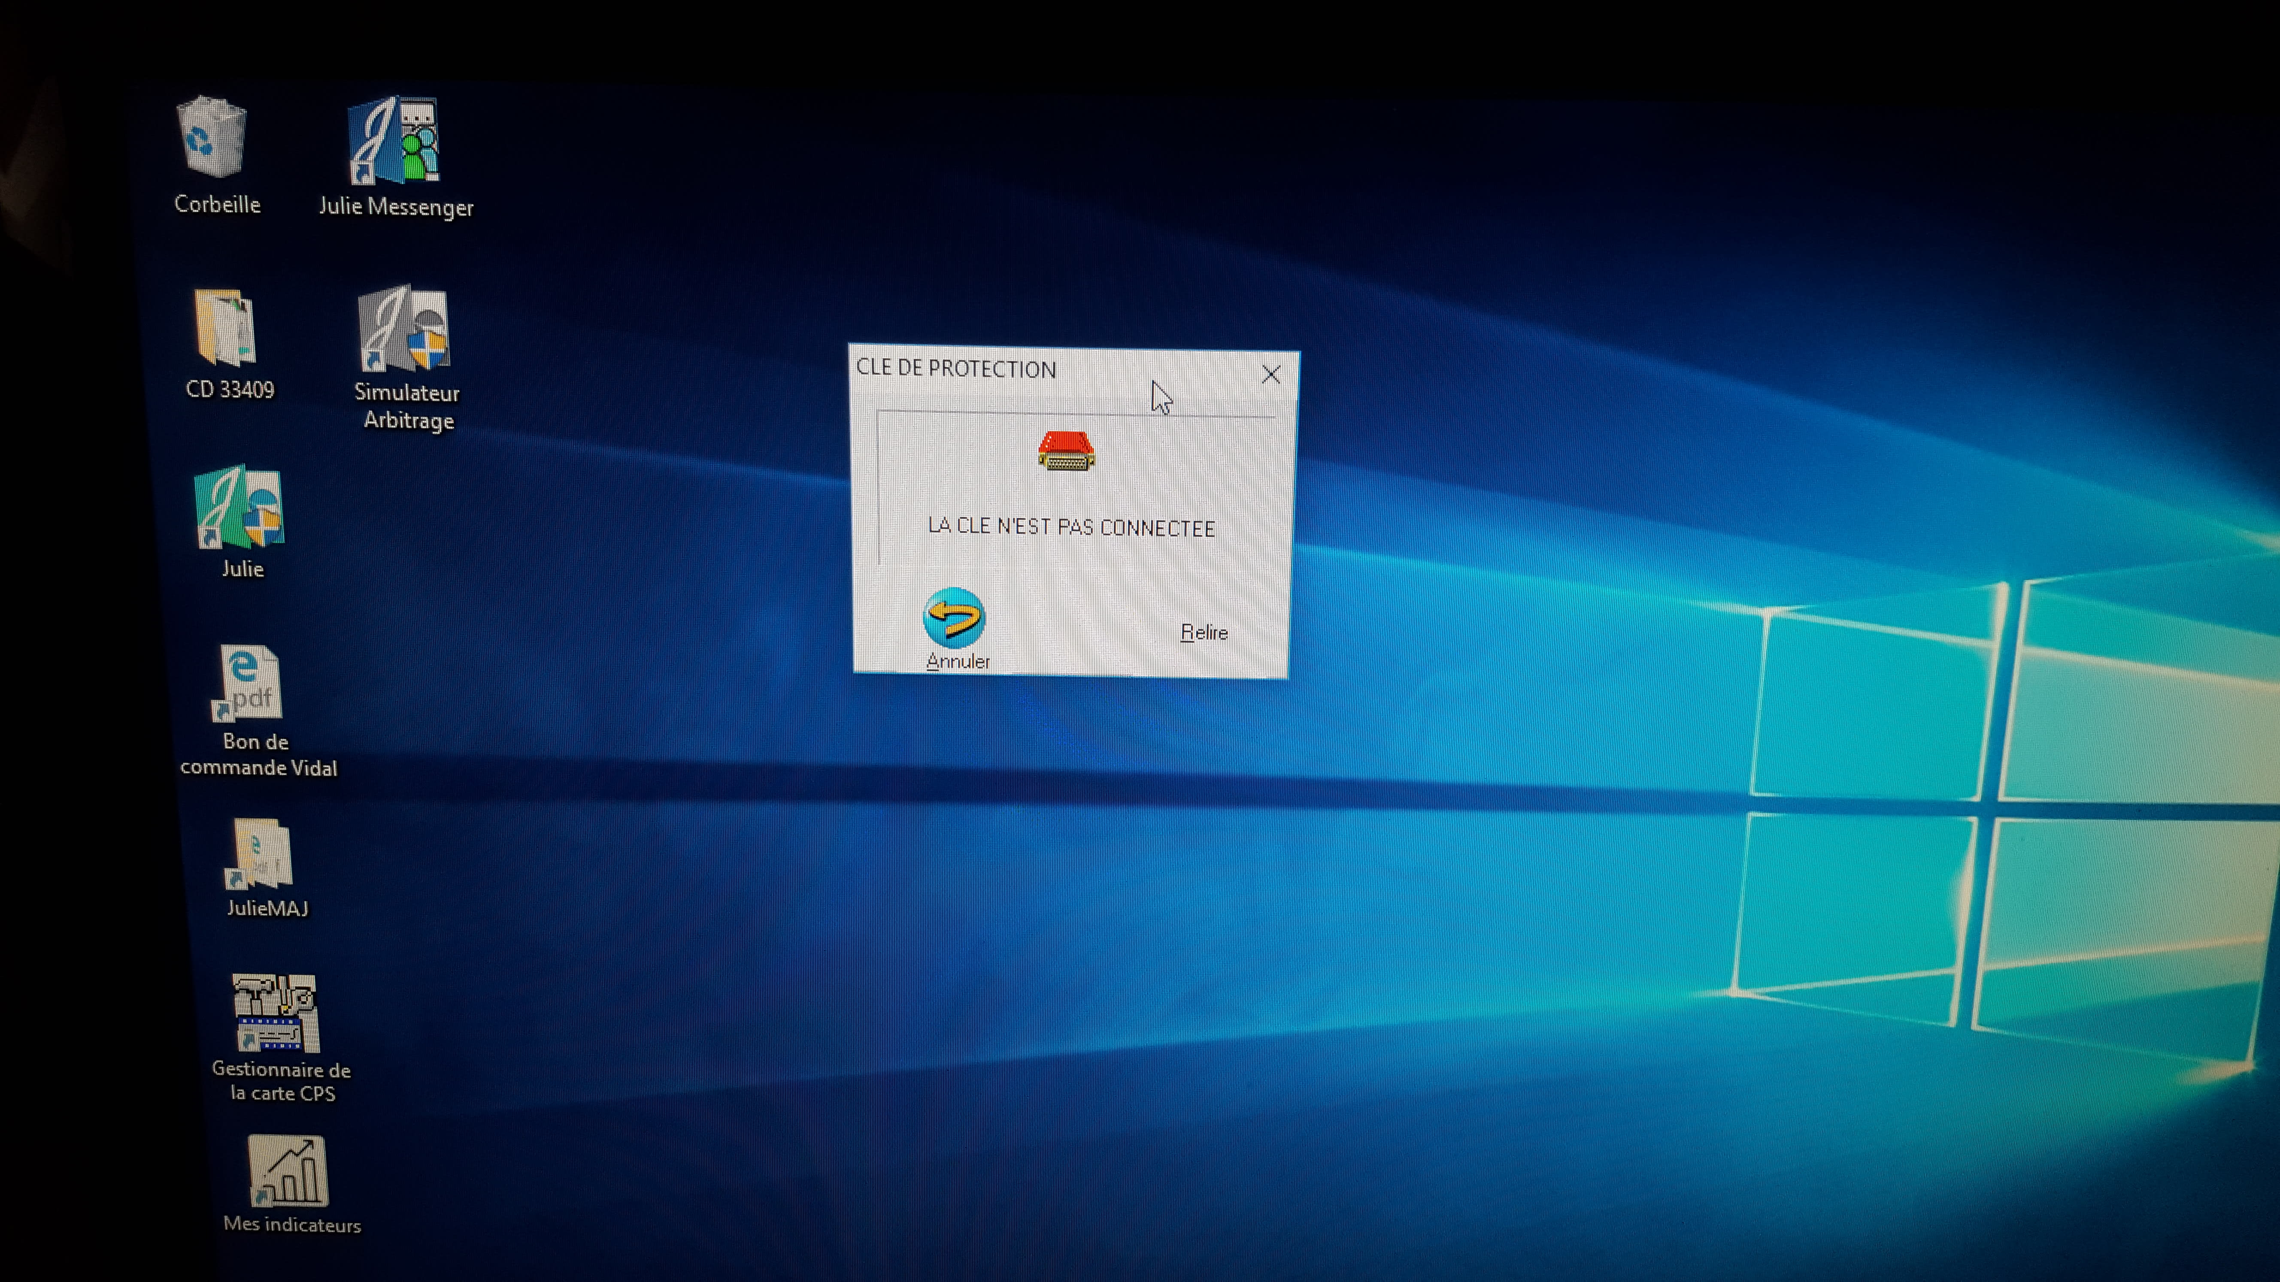The image size is (2280, 1282).
Task: Click the 'Bon de commande Vidal' text label
Action: point(258,755)
